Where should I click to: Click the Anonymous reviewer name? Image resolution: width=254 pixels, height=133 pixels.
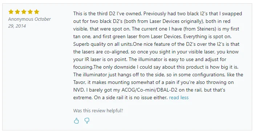click(x=21, y=19)
